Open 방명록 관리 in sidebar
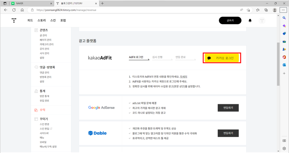The height and width of the screenshot is (153, 289). (45, 77)
